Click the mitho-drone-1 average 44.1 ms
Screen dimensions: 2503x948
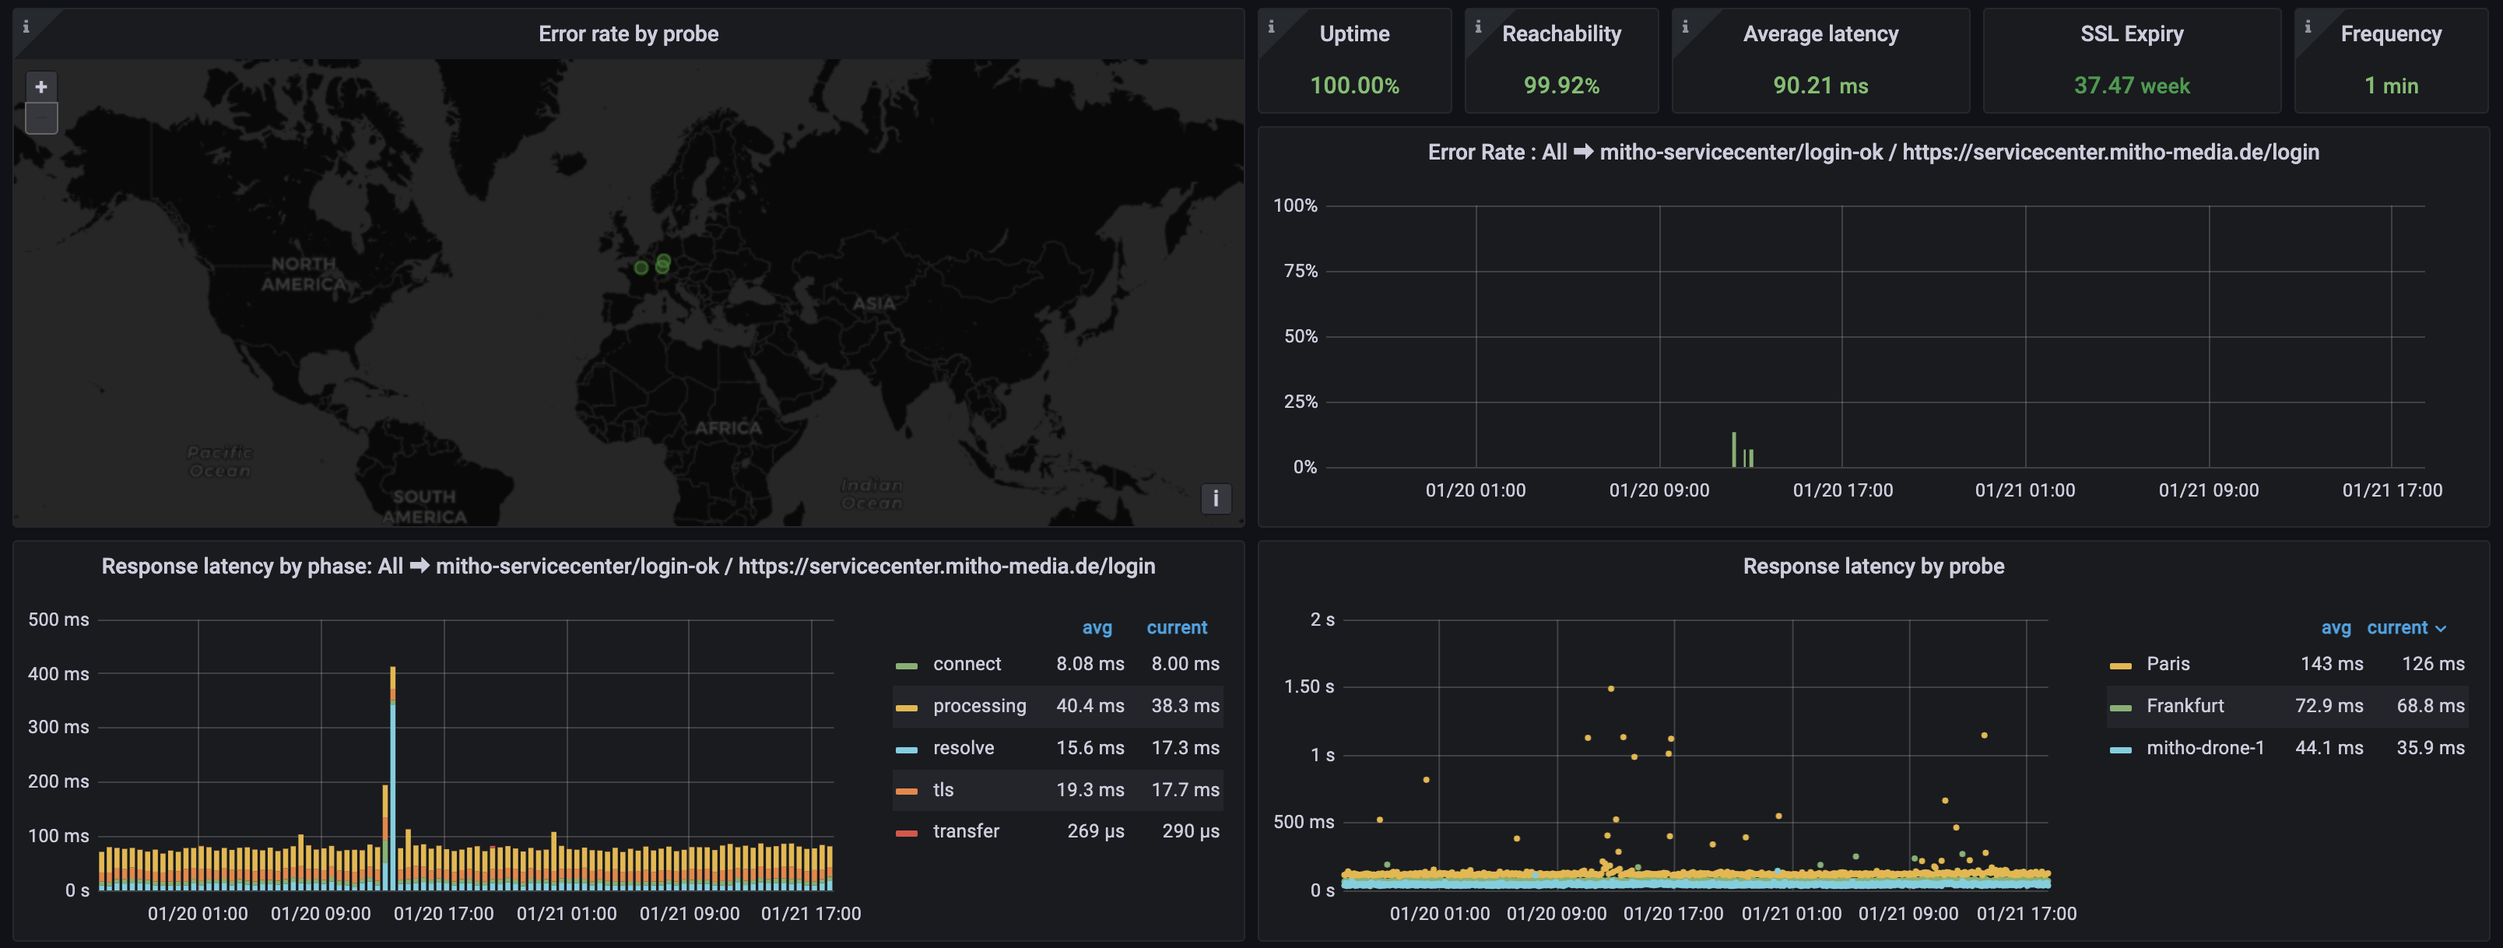[x=2329, y=748]
